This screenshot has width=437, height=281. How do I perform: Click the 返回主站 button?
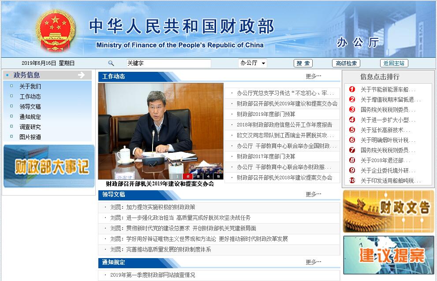pyautogui.click(x=394, y=63)
